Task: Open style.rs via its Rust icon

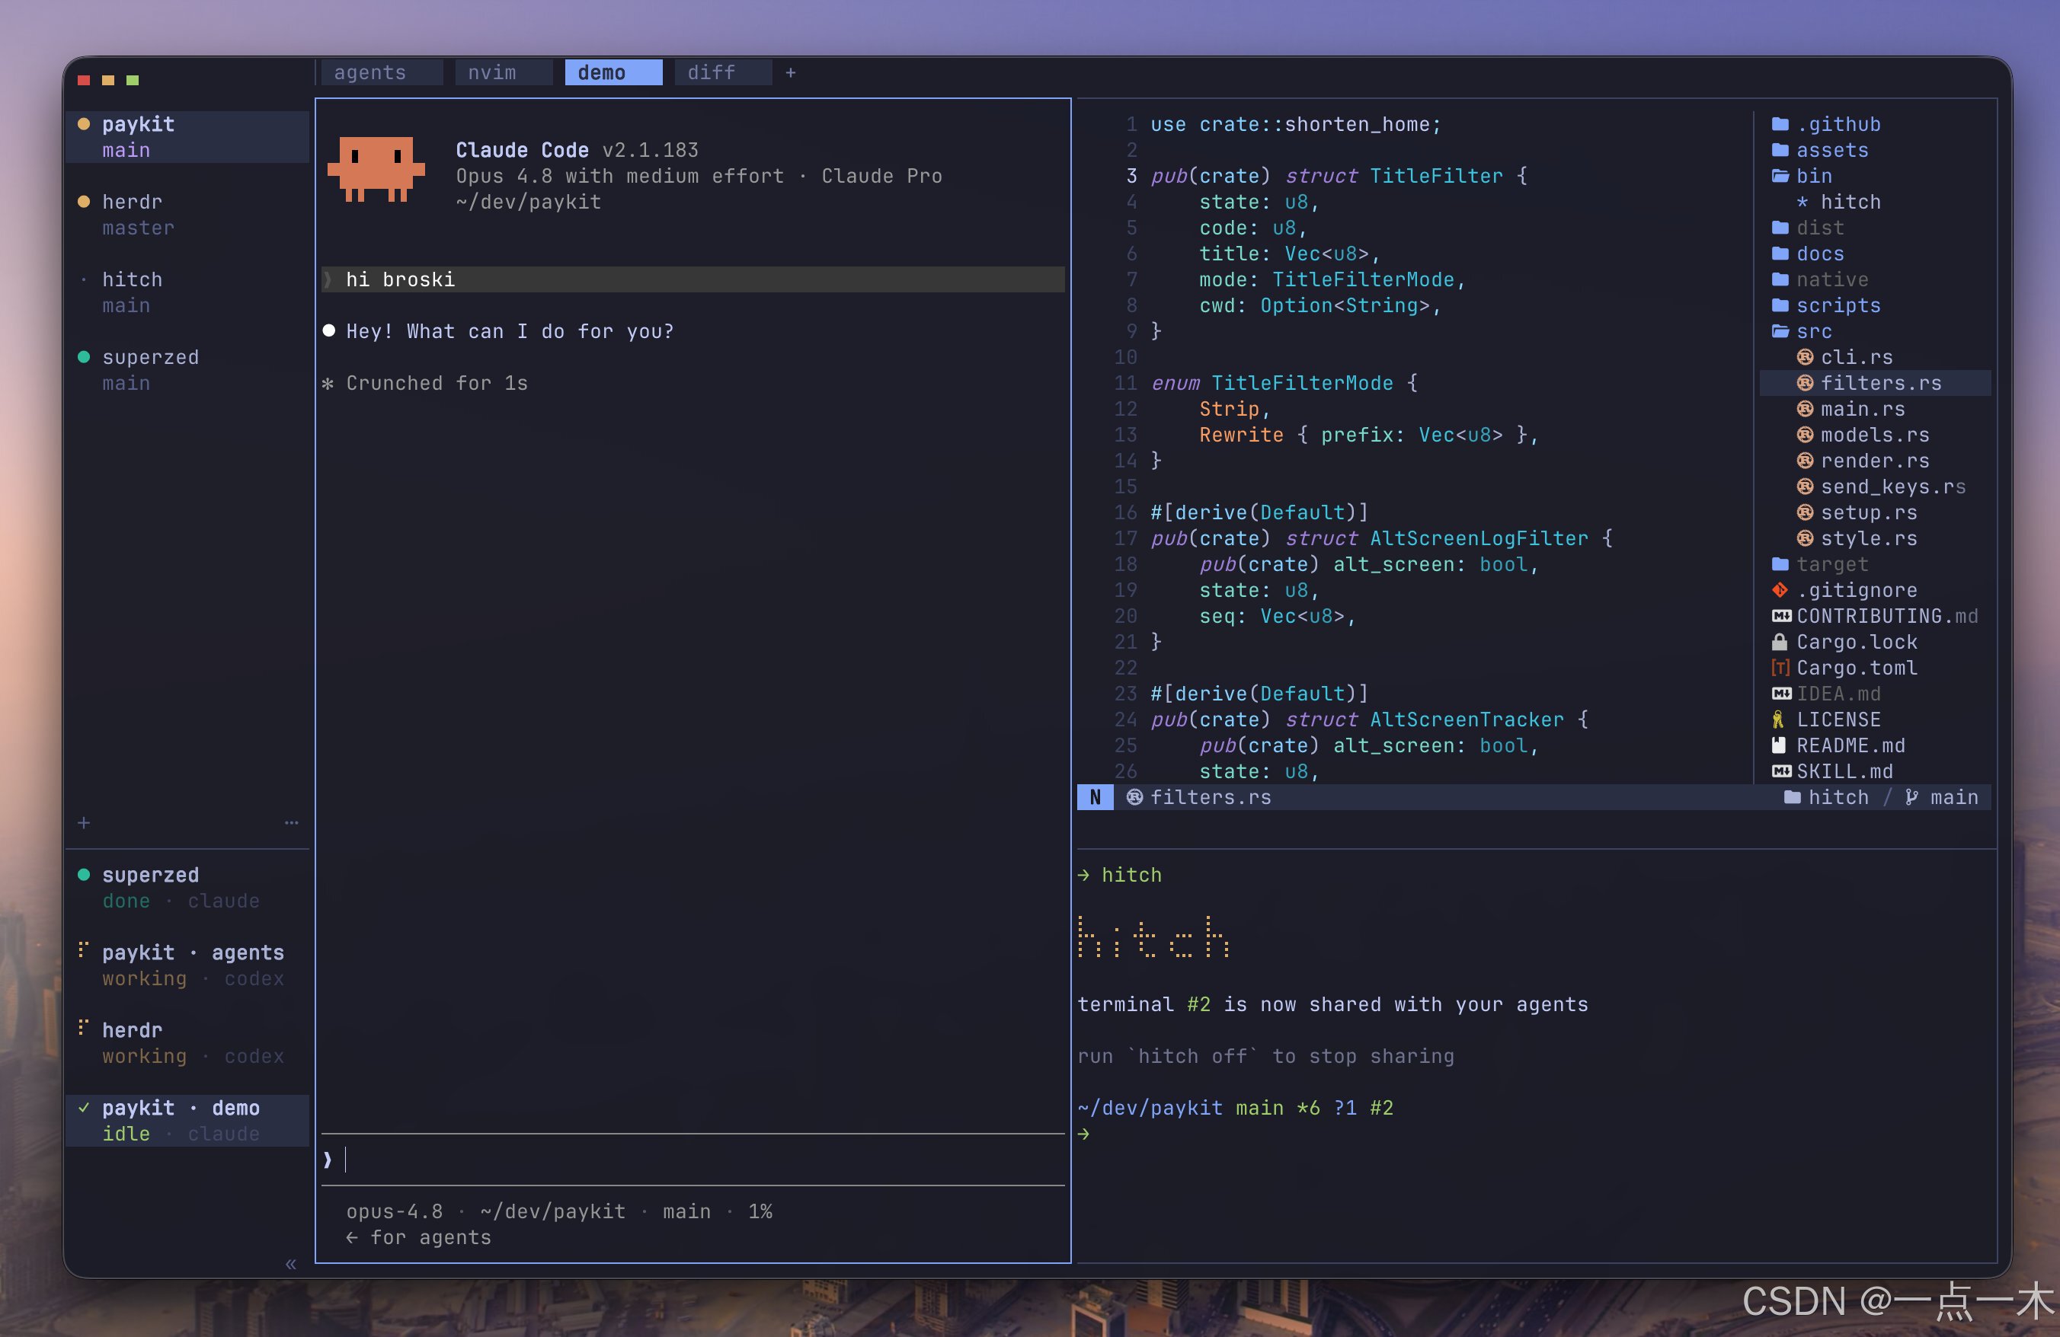Action: [x=1805, y=539]
